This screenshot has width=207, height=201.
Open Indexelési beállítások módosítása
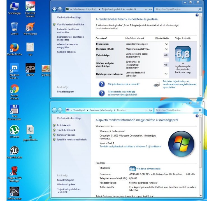coord(68,31)
